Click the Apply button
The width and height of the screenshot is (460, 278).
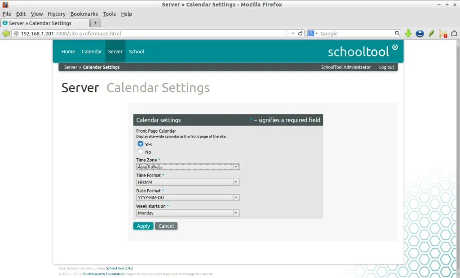click(143, 226)
